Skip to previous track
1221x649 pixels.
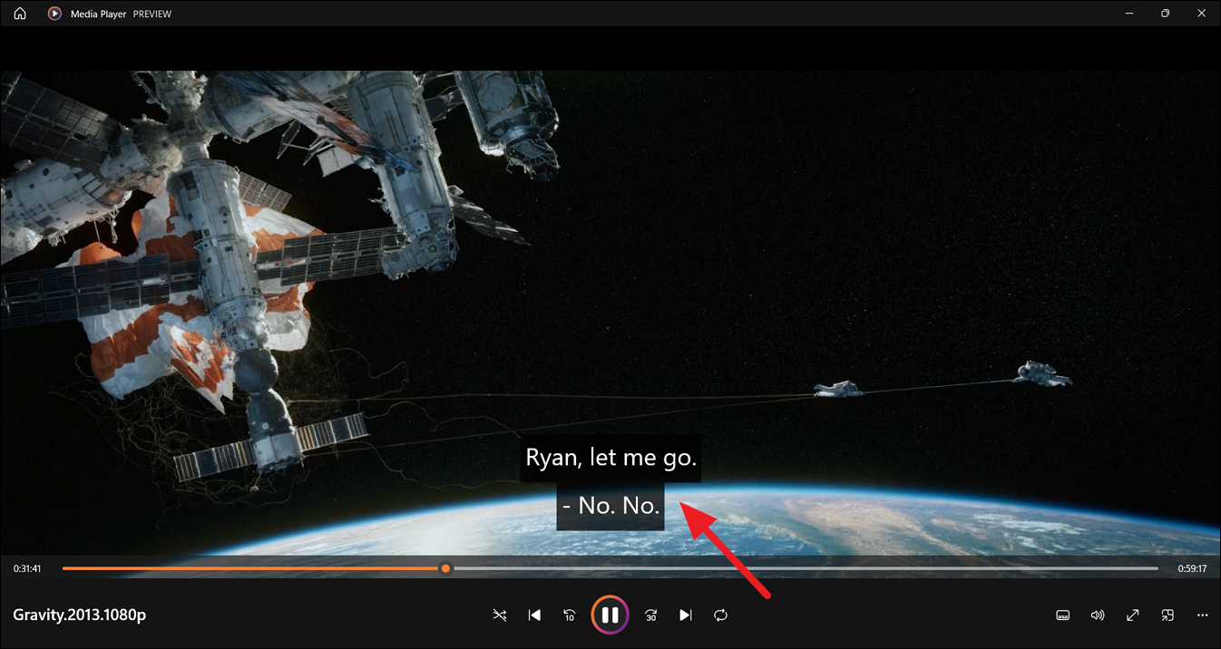click(535, 615)
